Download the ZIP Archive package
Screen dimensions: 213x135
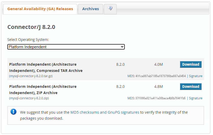[191, 87]
